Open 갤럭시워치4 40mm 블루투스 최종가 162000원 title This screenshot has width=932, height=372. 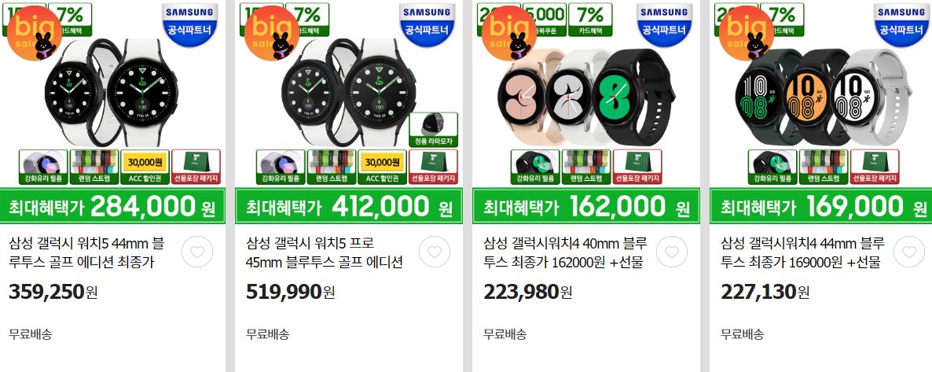point(565,252)
